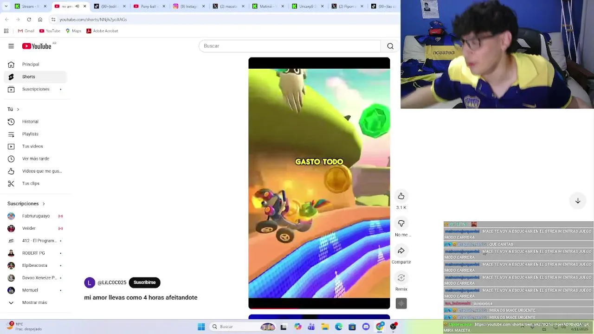Open the apps grid in bookmarks bar

(6, 31)
